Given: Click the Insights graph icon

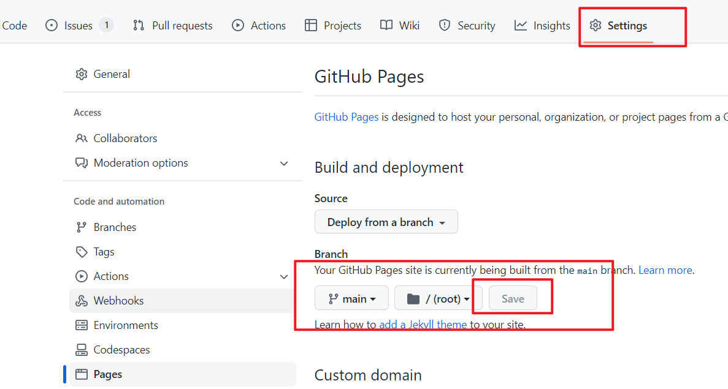Looking at the screenshot, I should coord(521,26).
